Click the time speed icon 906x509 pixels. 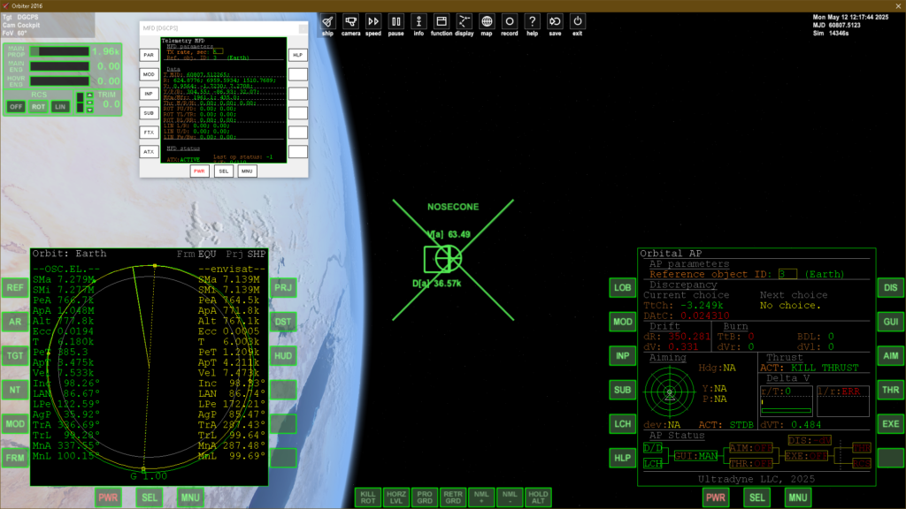[373, 26]
